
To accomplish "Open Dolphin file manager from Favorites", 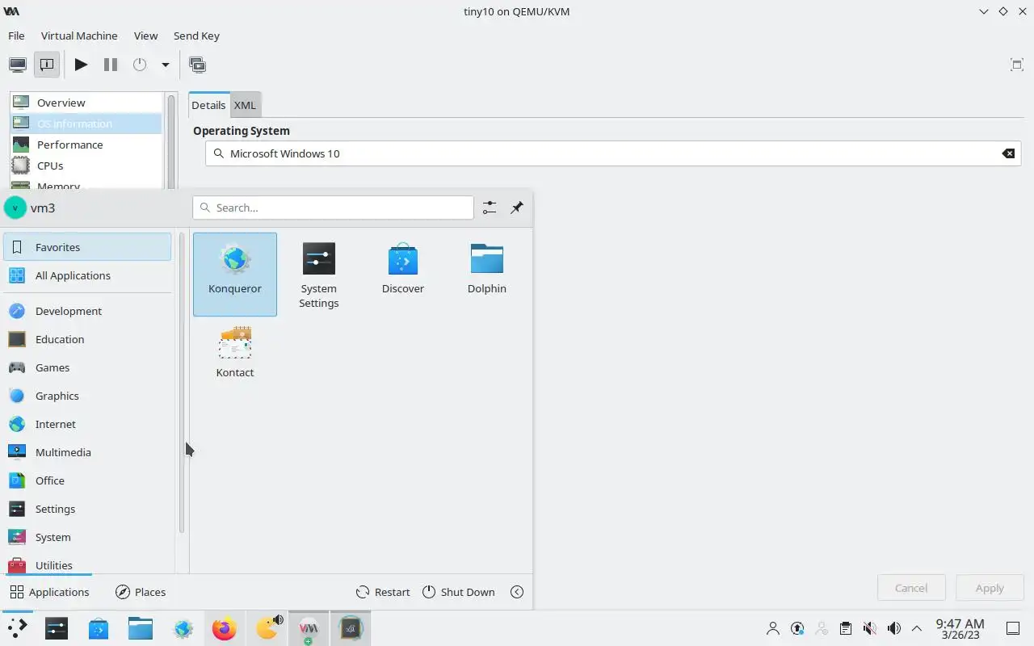I will 486,274.
